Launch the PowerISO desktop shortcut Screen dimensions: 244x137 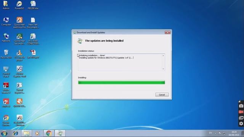coord(19,5)
